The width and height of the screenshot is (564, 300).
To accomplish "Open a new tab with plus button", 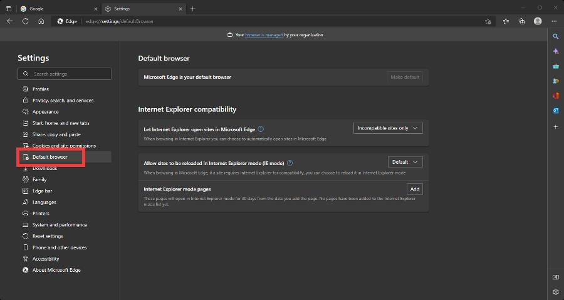I will click(x=193, y=9).
